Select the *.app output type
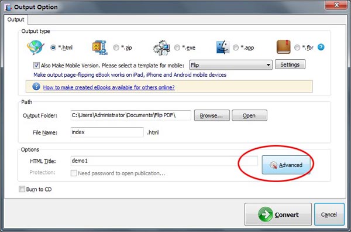The width and height of the screenshot is (351, 232). tap(236, 47)
